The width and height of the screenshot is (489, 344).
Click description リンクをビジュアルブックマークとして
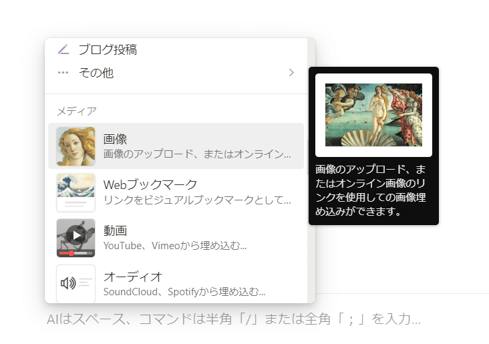197,200
